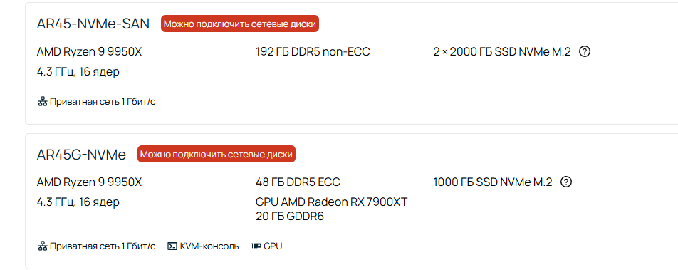Click the private network icon in AR45G-NVMe card
Screen dimensions: 678x270
click(43, 246)
